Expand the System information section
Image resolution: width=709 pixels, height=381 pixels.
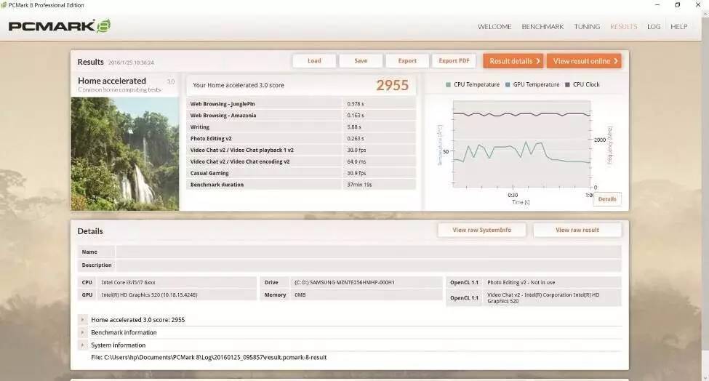(84, 345)
